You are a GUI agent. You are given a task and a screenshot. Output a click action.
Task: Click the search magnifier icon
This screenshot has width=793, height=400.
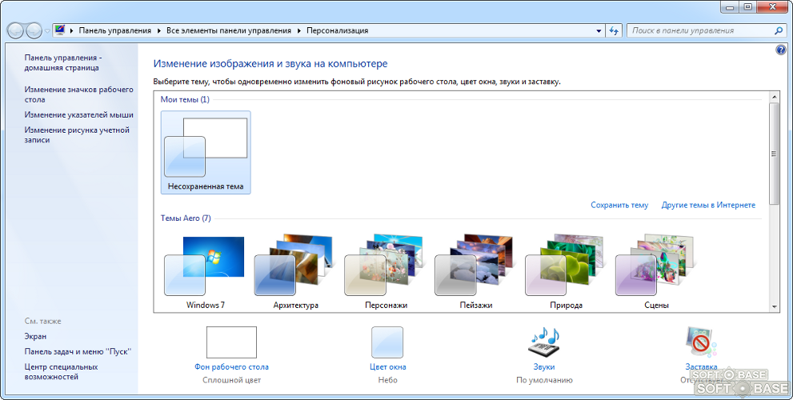[779, 31]
